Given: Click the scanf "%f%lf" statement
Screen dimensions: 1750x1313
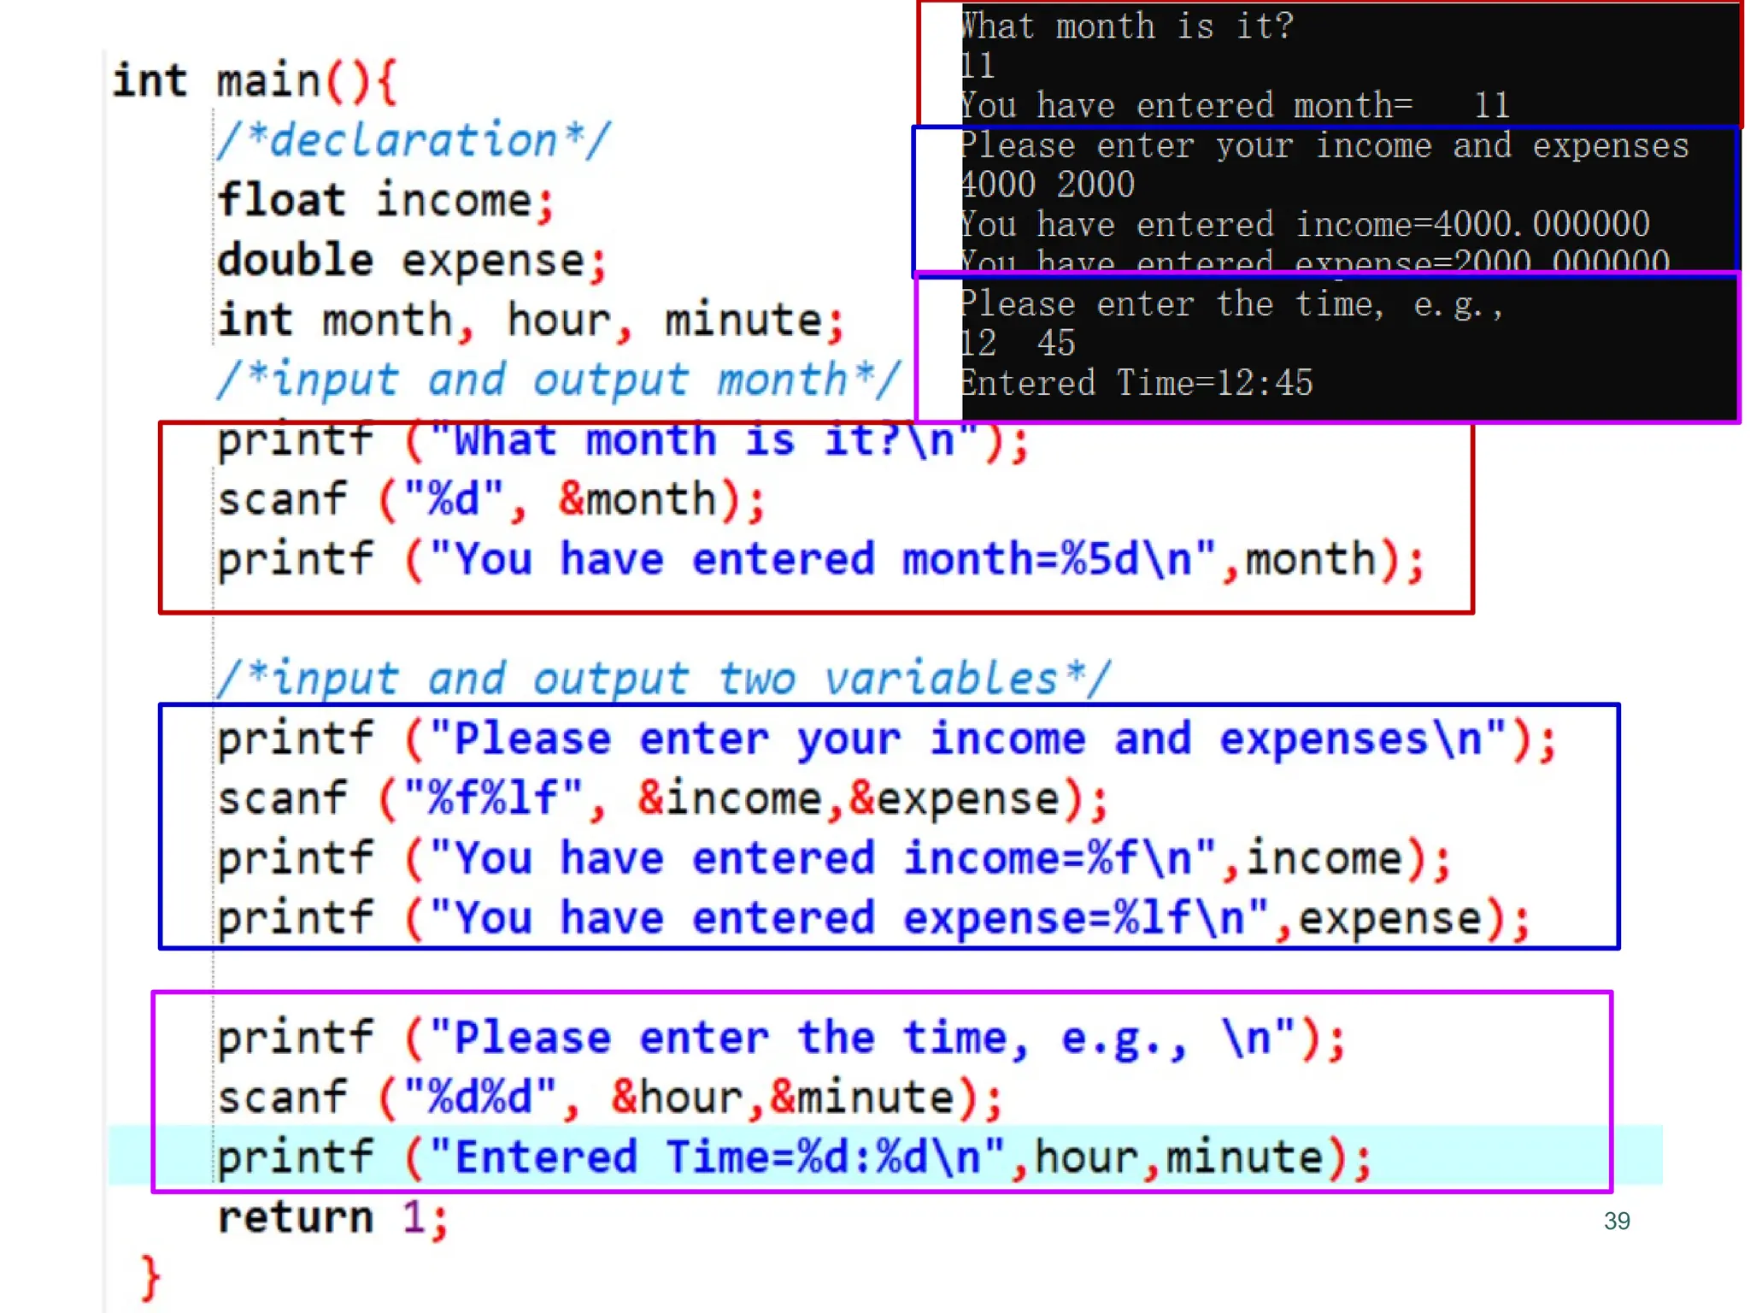Looking at the screenshot, I should [662, 800].
